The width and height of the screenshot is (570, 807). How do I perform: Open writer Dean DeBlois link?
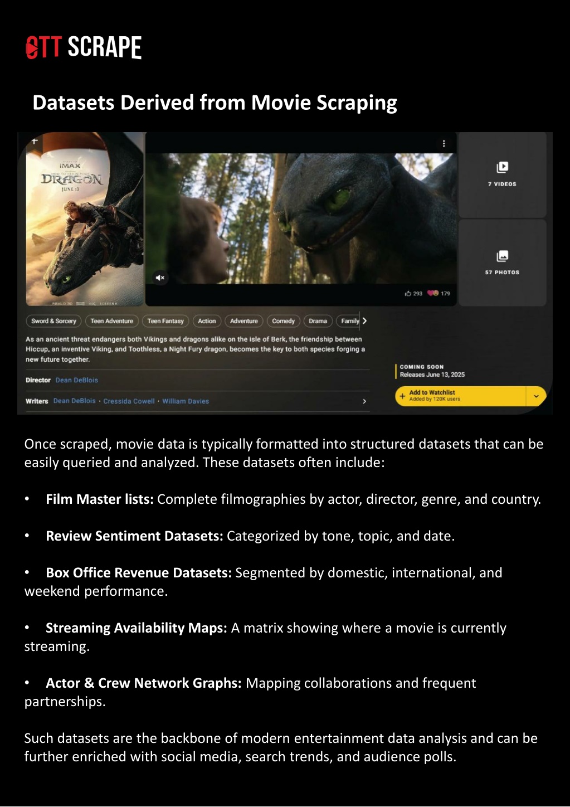coord(75,401)
